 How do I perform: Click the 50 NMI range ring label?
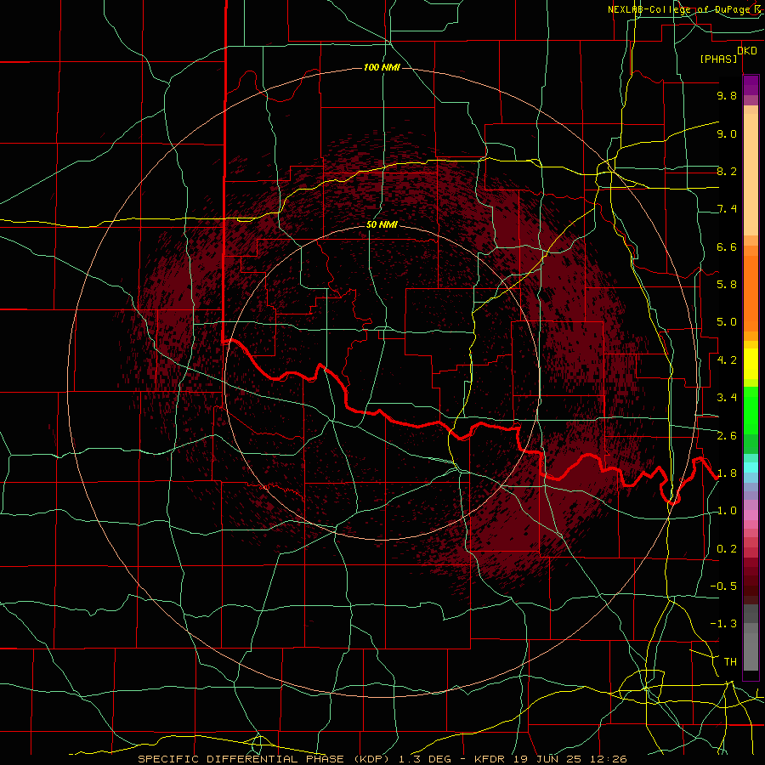point(382,225)
